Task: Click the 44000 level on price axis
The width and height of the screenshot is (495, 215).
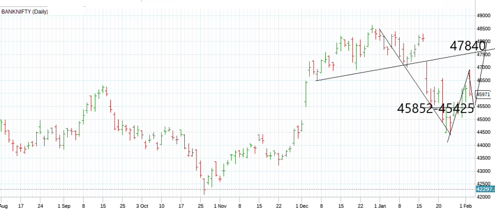Action: click(x=484, y=145)
